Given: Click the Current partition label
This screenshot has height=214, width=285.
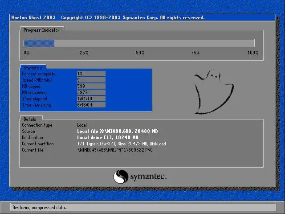Looking at the screenshot, I should point(38,144).
